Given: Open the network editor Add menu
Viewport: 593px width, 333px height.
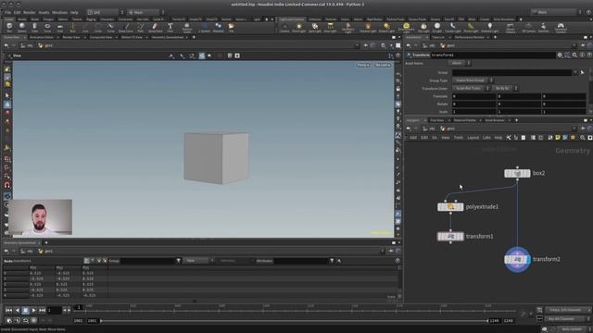Looking at the screenshot, I should 413,138.
